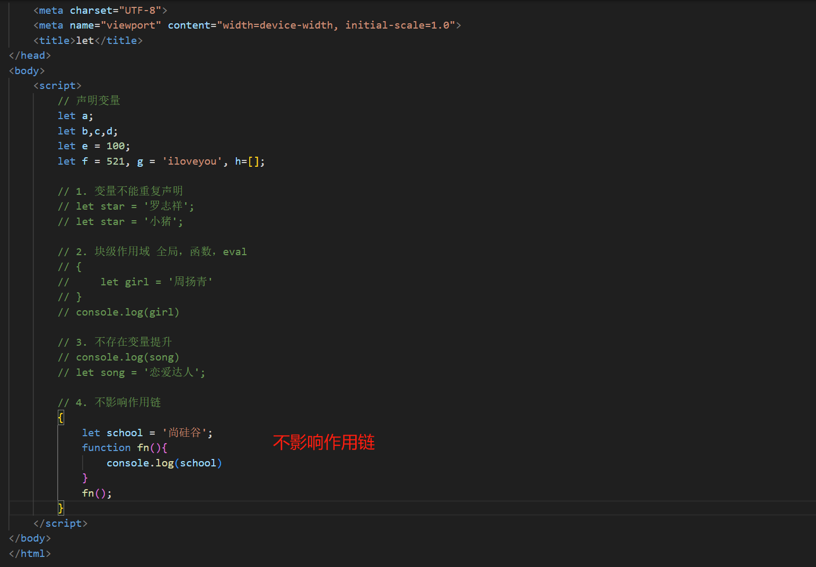Click the title text "let"

[85, 41]
